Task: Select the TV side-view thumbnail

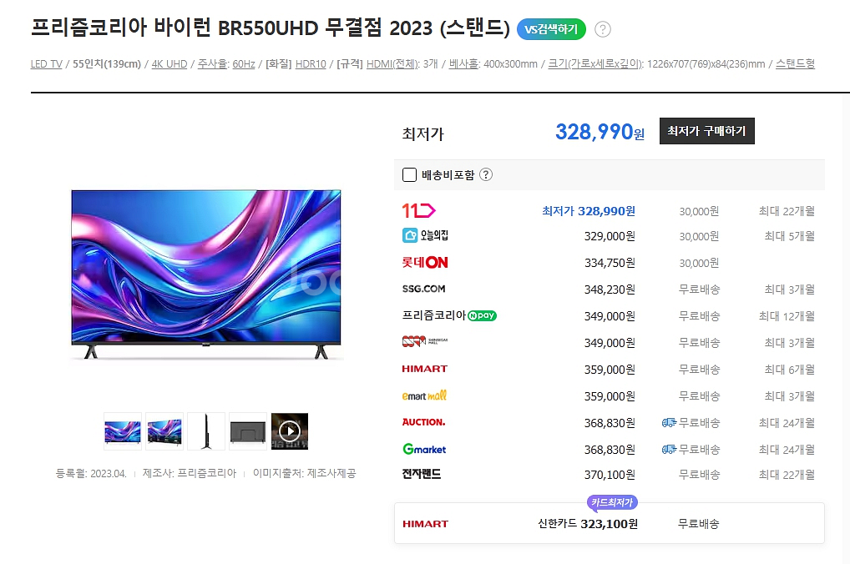Action: pos(206,431)
